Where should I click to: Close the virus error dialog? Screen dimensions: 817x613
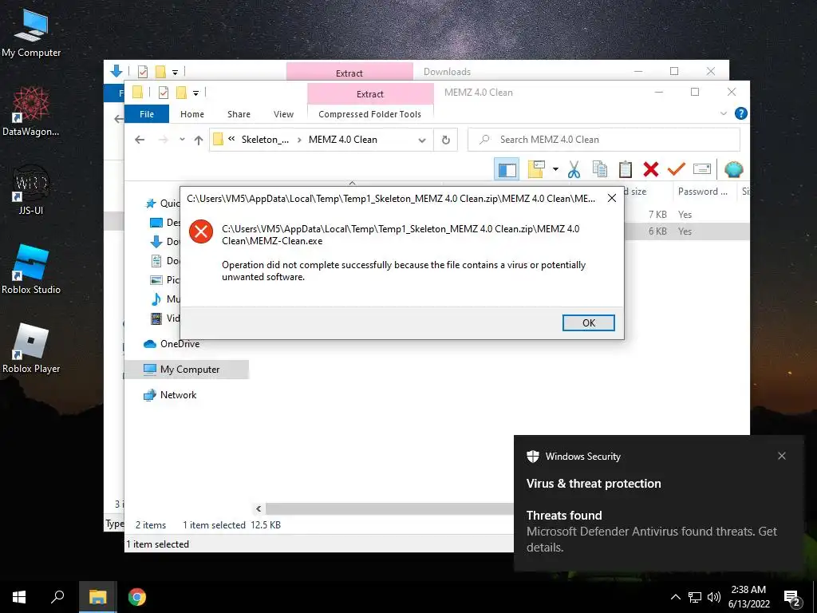(612, 198)
